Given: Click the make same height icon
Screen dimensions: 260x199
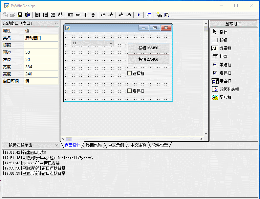Looking at the screenshot, I should coord(86,15).
